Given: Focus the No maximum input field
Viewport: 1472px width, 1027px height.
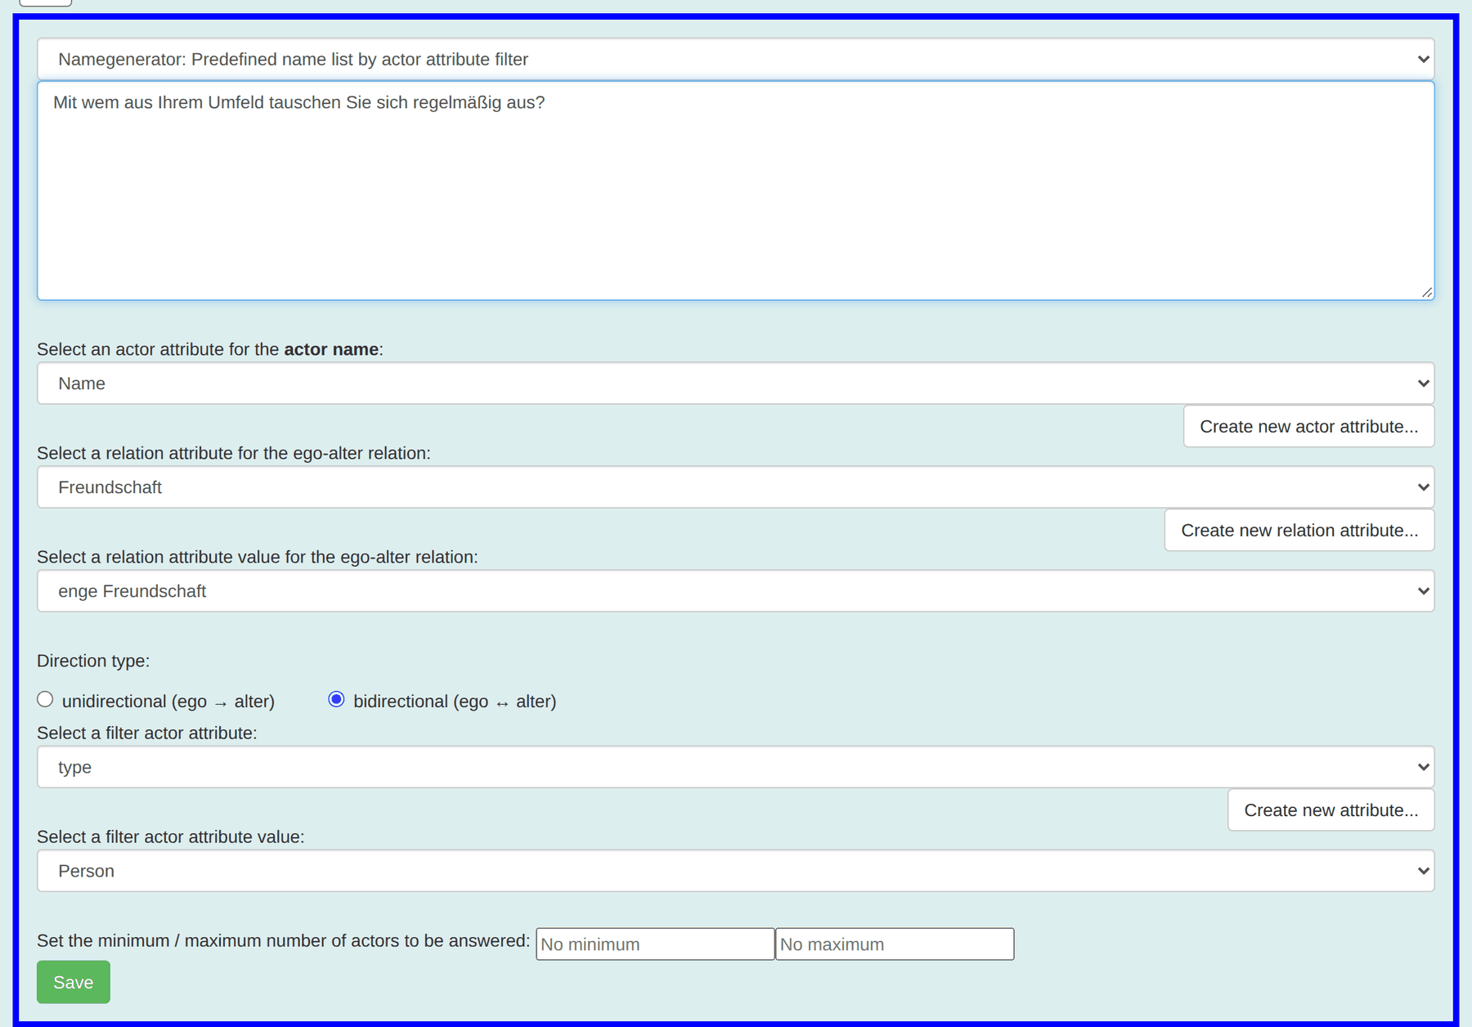Looking at the screenshot, I should click(895, 944).
